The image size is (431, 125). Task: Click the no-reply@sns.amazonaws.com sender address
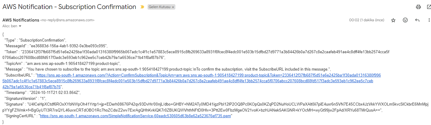point(67,20)
